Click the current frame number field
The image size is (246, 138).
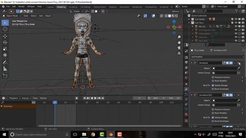[139, 98]
